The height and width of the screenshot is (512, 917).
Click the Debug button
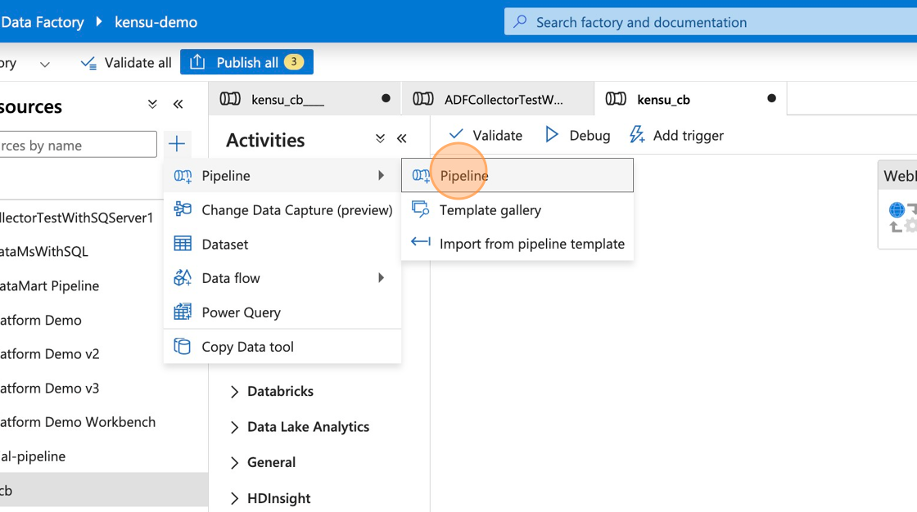[578, 135]
